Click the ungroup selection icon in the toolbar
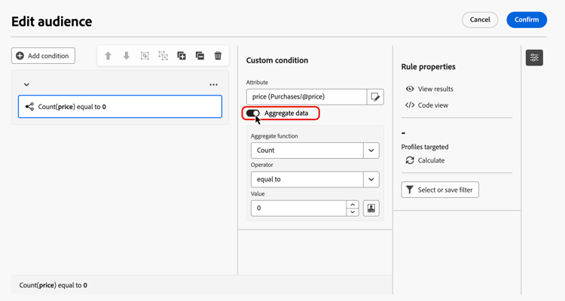Image resolution: width=565 pixels, height=301 pixels. point(163,56)
